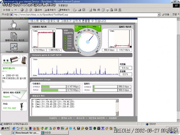Show browsing history with 목록보기
Screen dimensions: 180x135
[x=64, y=10]
